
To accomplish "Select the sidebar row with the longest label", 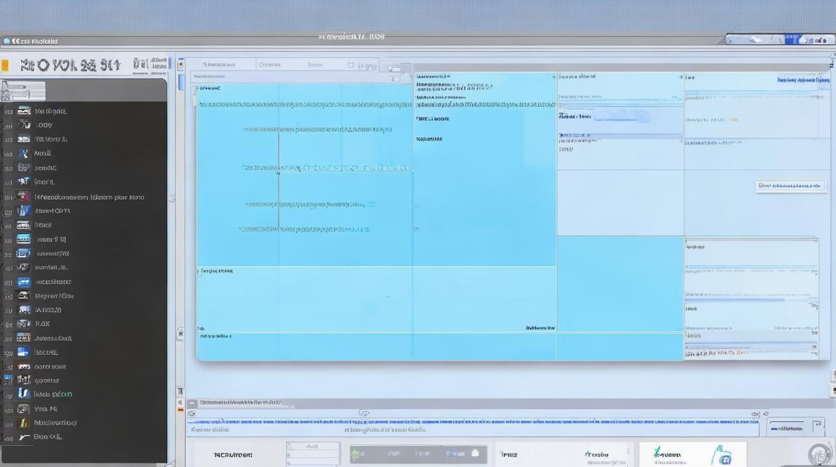I will pyautogui.click(x=83, y=197).
